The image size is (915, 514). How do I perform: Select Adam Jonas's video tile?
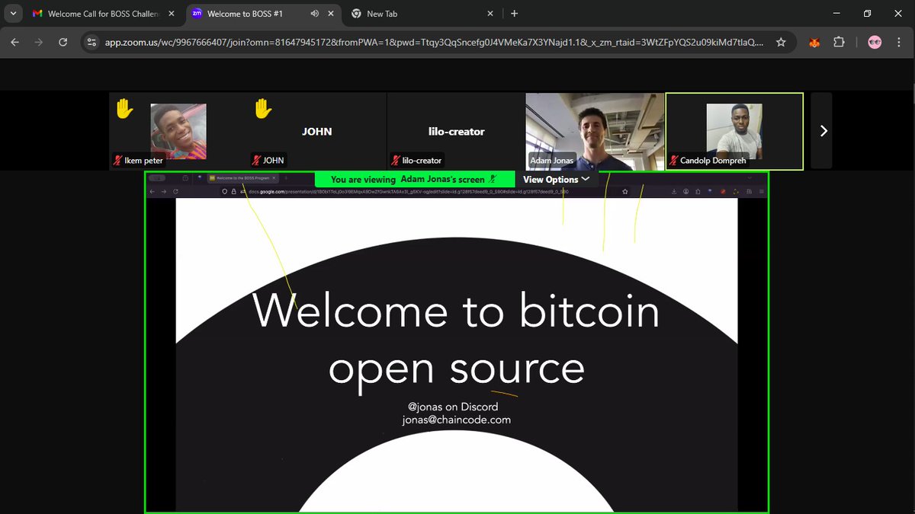(x=595, y=131)
